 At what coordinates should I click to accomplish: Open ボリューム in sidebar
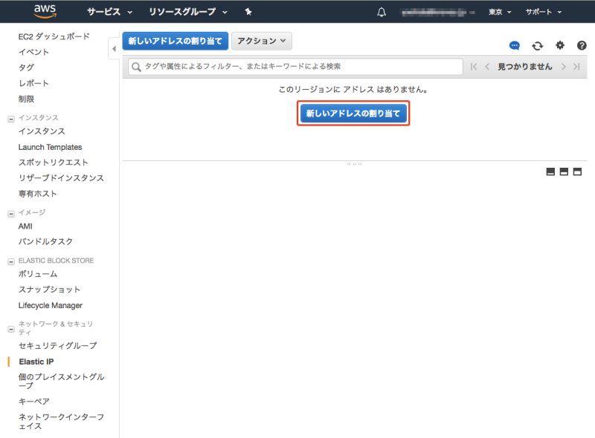tap(38, 274)
